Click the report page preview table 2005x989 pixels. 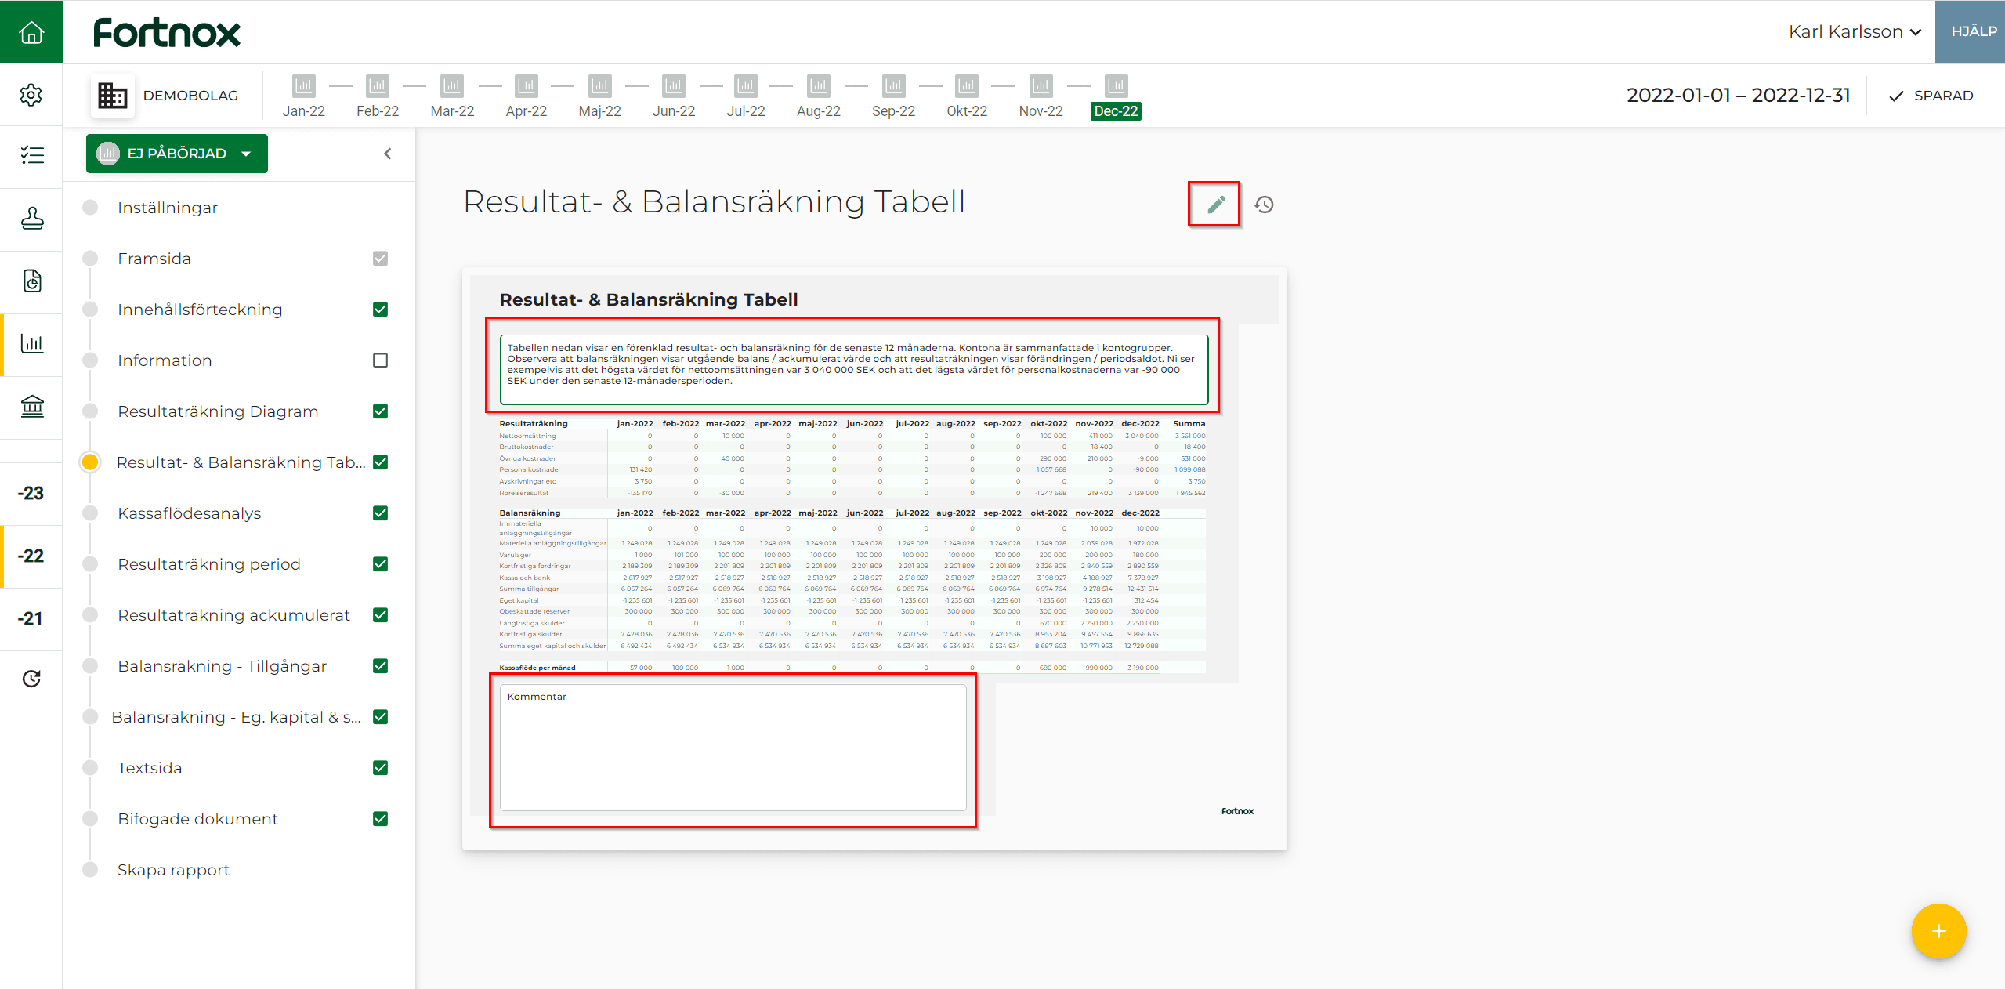point(852,545)
